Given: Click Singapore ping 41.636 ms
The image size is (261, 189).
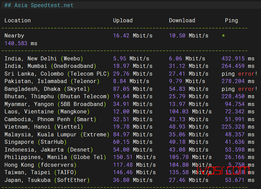Looking at the screenshot, I should [x=240, y=142].
